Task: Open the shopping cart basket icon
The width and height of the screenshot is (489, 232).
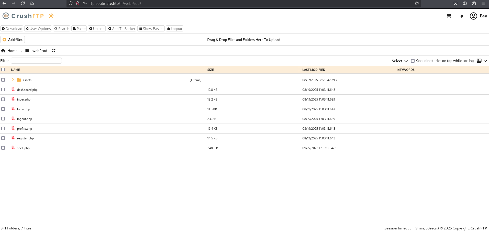Action: [449, 16]
